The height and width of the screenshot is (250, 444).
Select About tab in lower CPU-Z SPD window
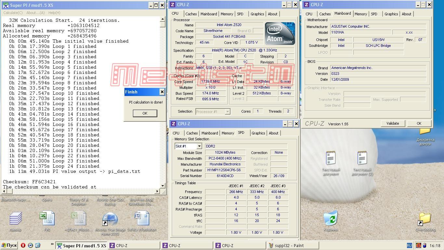274,133
